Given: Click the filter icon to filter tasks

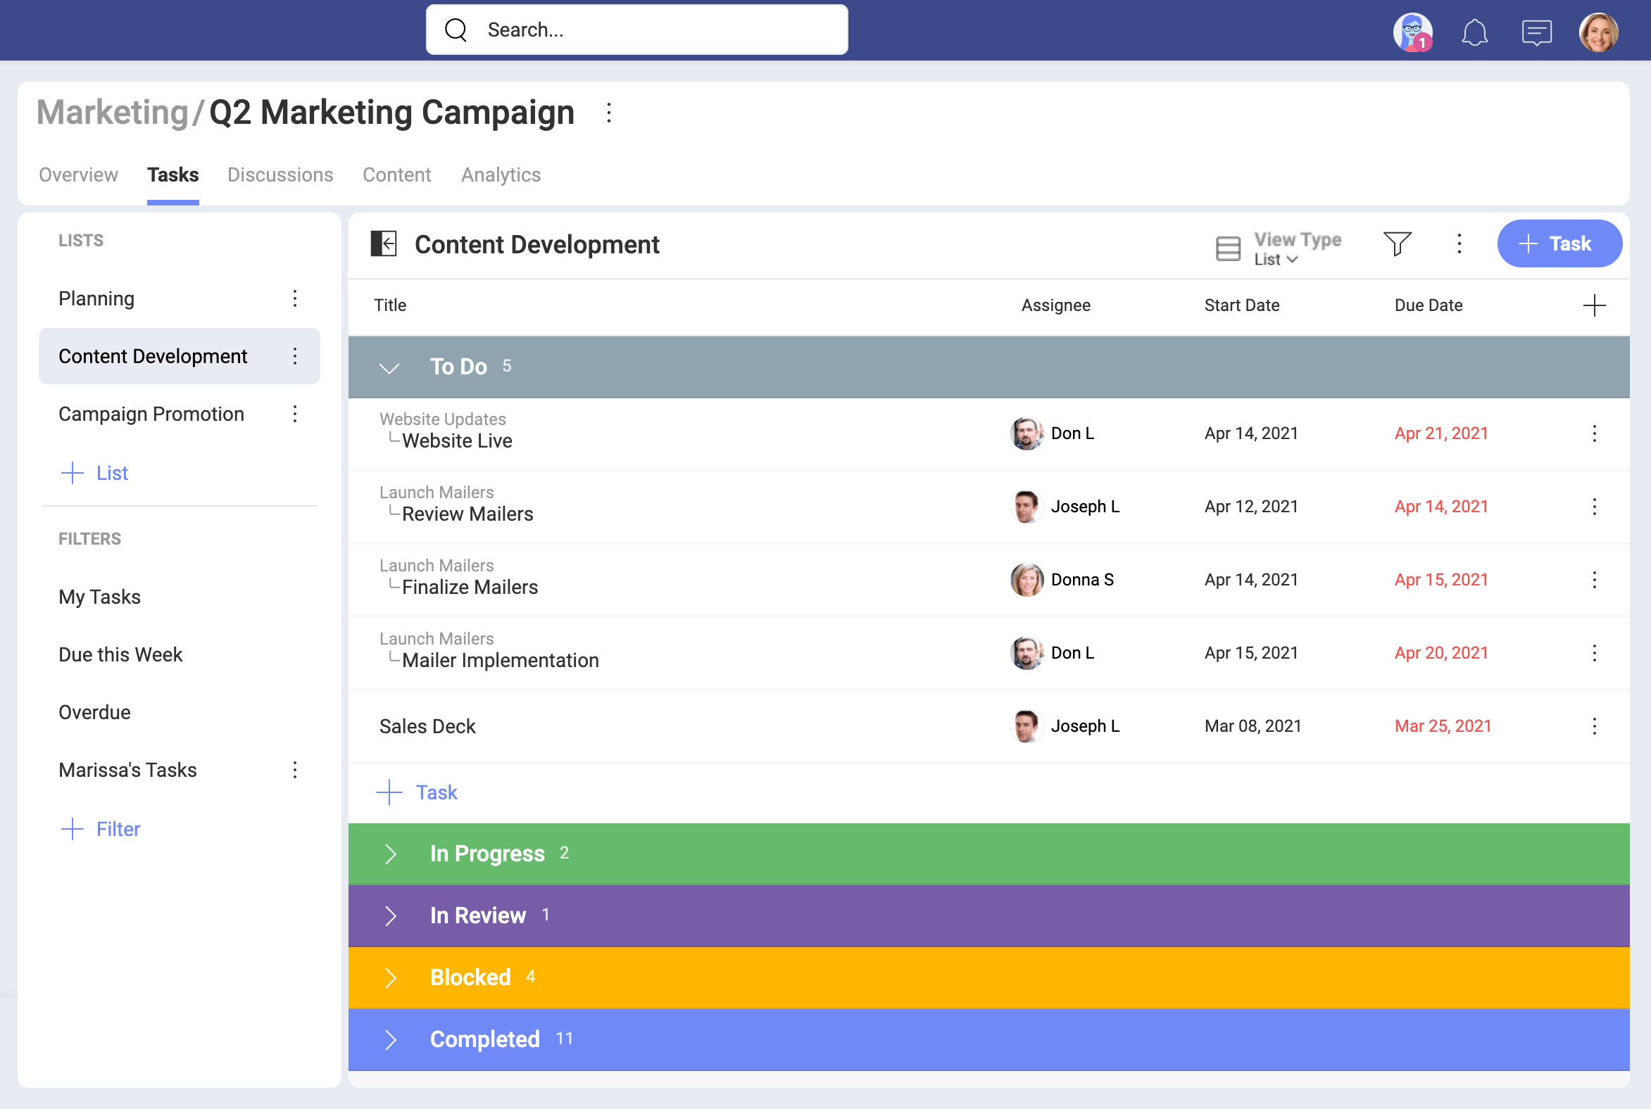Looking at the screenshot, I should pos(1397,244).
